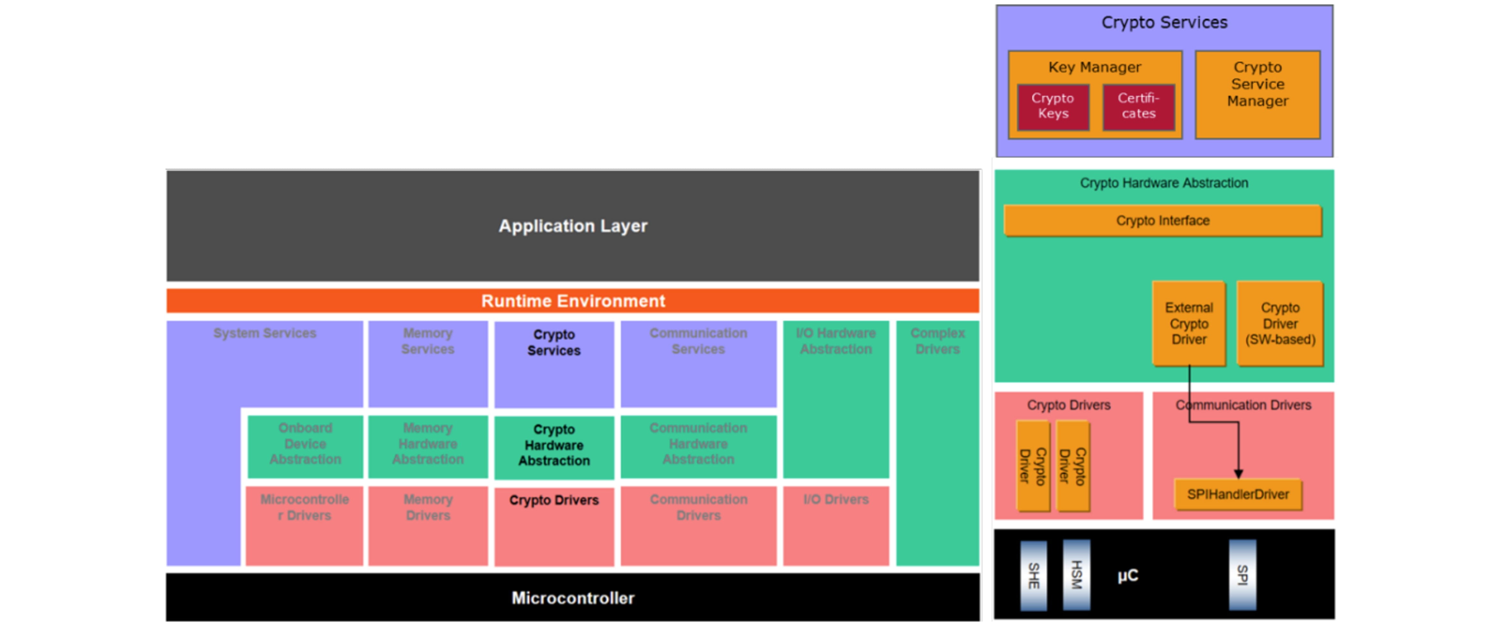Click the Crypto Interface bar
The image size is (1501, 626).
pyautogui.click(x=1162, y=221)
